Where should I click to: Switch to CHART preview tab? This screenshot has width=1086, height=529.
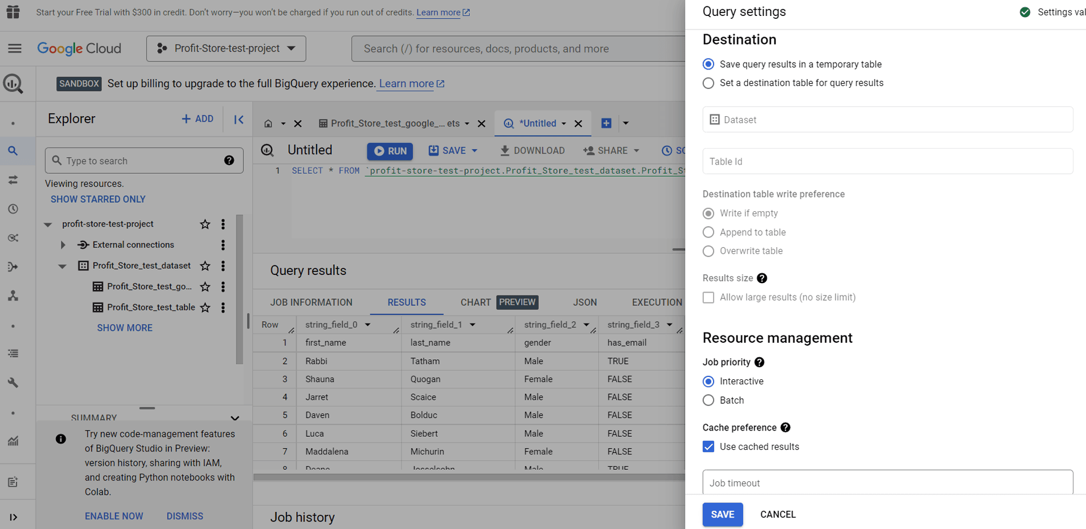(x=499, y=302)
